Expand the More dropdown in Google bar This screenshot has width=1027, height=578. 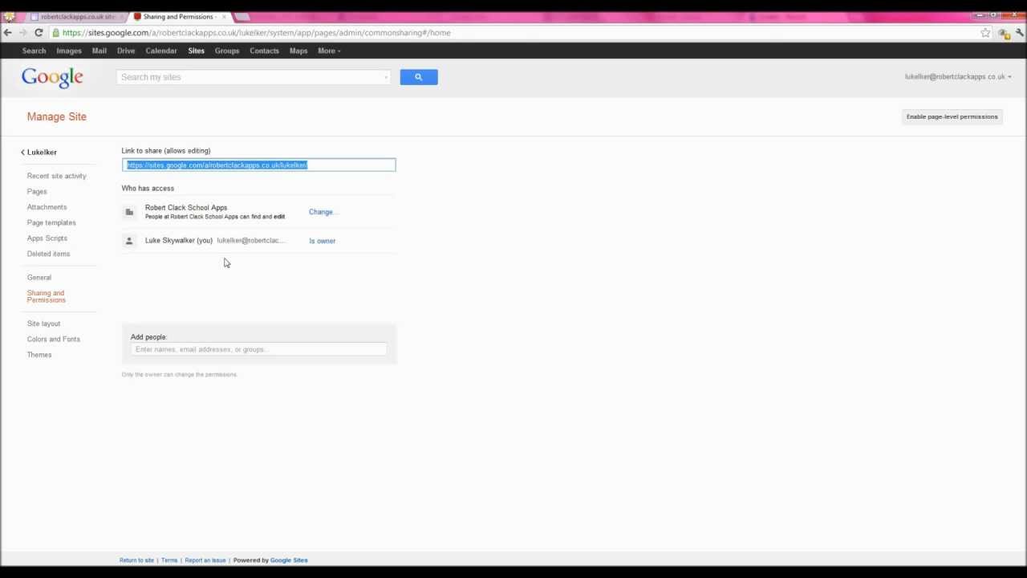click(328, 51)
